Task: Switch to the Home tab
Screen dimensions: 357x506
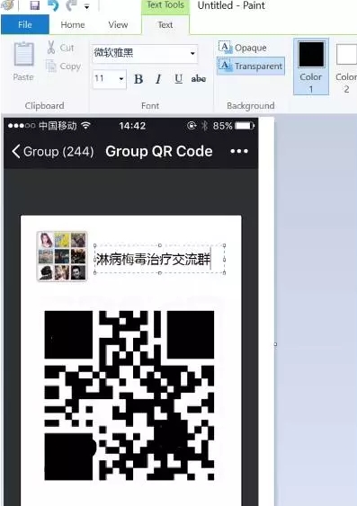Action: pyautogui.click(x=73, y=25)
